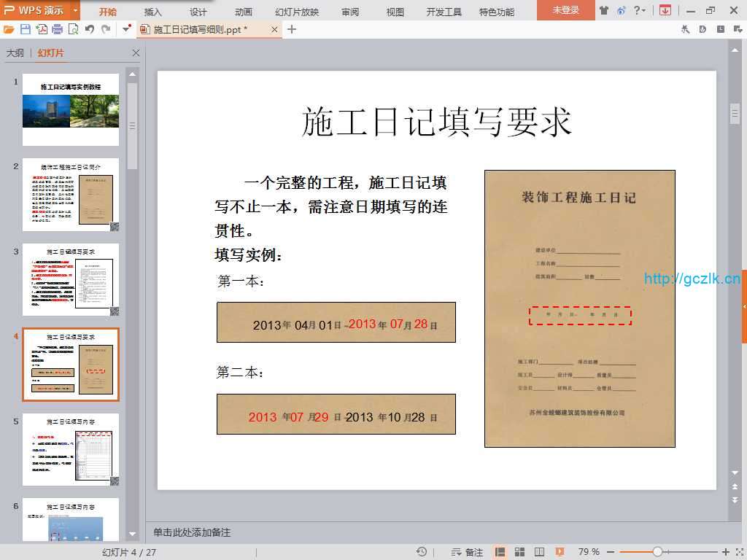Switch to reading view mode
The image size is (747, 560).
coord(539,552)
